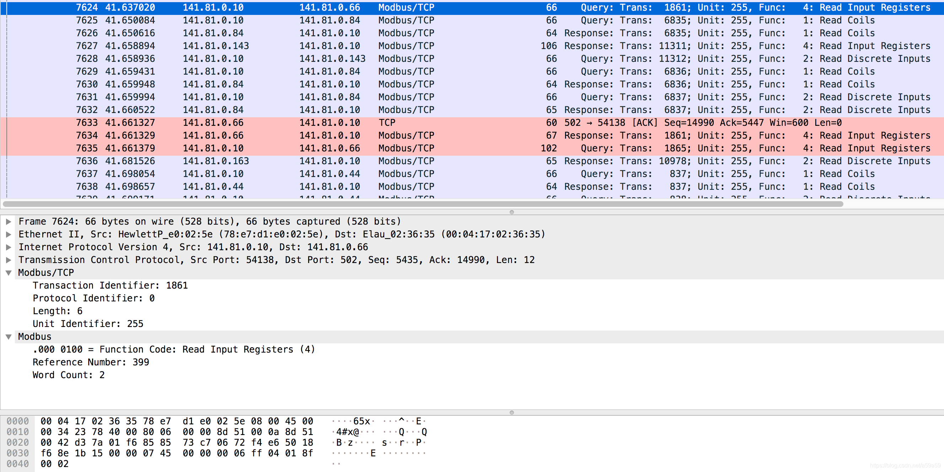This screenshot has width=944, height=472.
Task: Expand Internet Protocol Version 4 node
Action: point(9,247)
